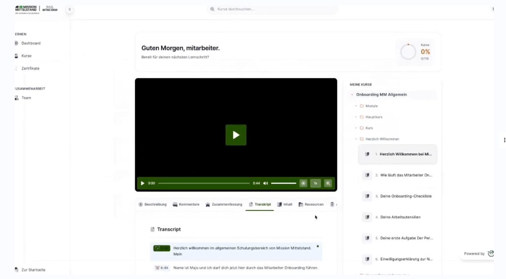This screenshot has height=279, width=506.
Task: Click the video zoom magnifier icon
Action: (x=328, y=183)
